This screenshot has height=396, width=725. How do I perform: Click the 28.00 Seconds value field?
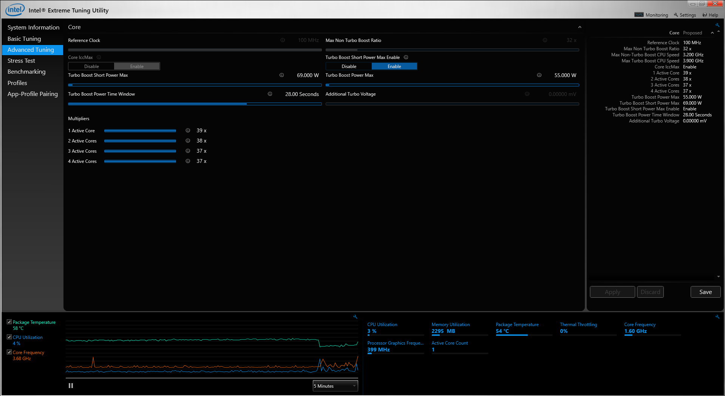[302, 94]
